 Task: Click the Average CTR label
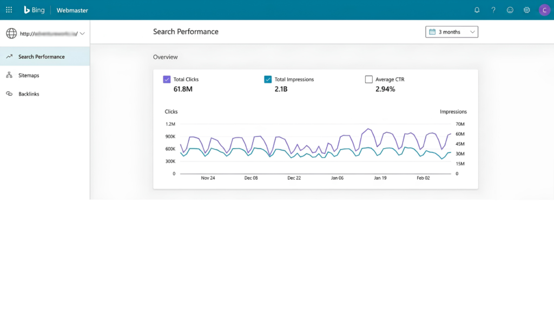[x=390, y=79]
